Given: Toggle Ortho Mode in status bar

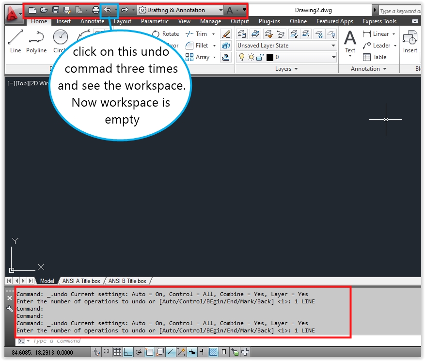Looking at the screenshot, I should point(127,352).
